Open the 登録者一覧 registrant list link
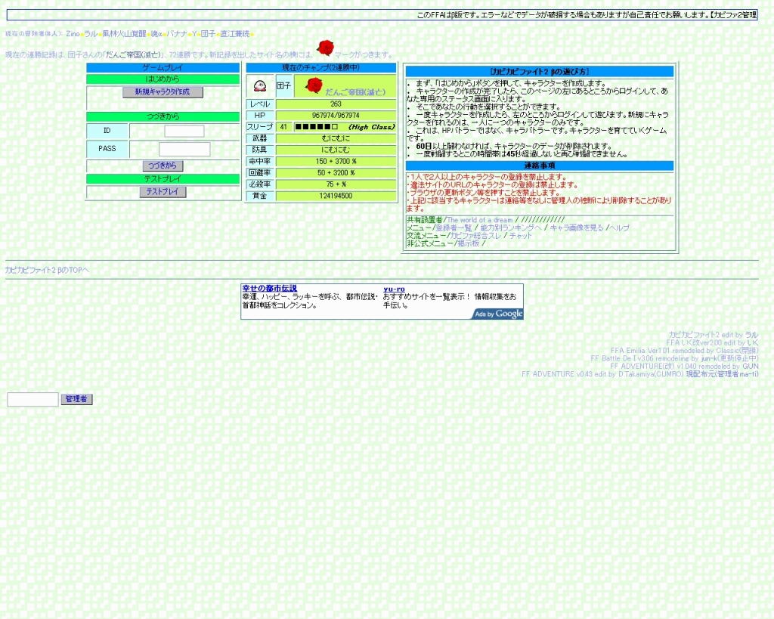774x619 pixels. [454, 227]
